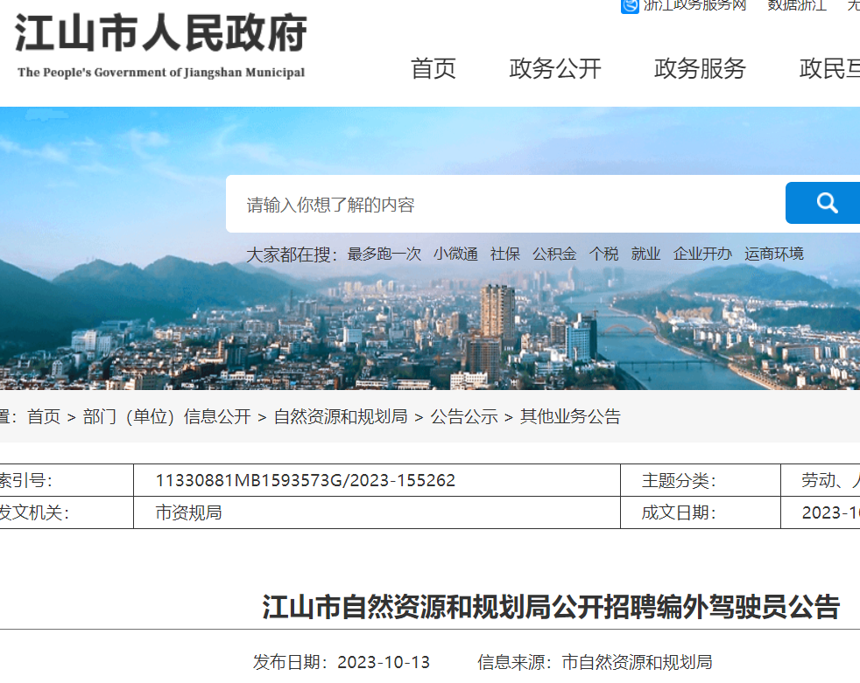
Task: Click the 大家都在搜 label
Action: (291, 254)
